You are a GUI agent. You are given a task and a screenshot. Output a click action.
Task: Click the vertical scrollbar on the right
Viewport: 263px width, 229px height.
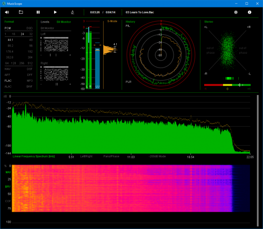coord(258,160)
